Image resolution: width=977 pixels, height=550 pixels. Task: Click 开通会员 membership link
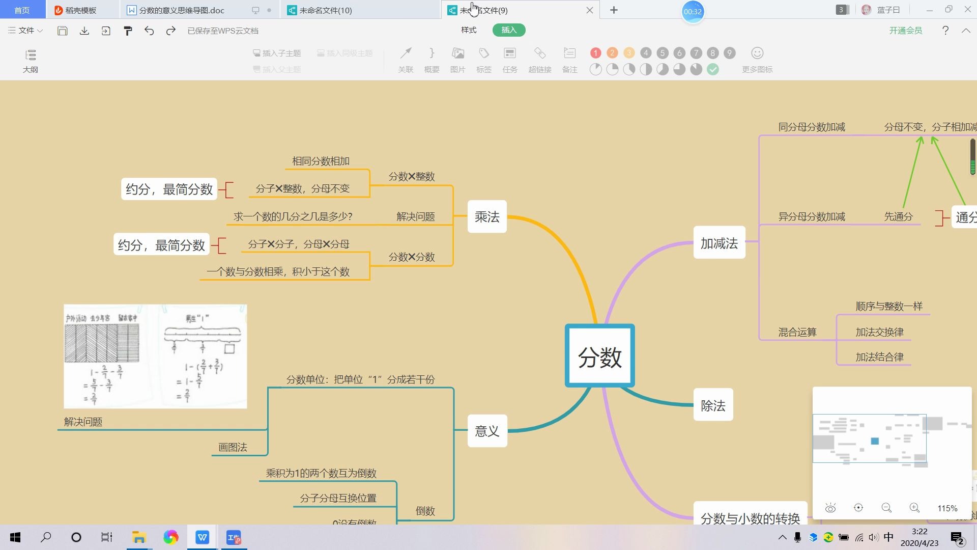(x=906, y=31)
